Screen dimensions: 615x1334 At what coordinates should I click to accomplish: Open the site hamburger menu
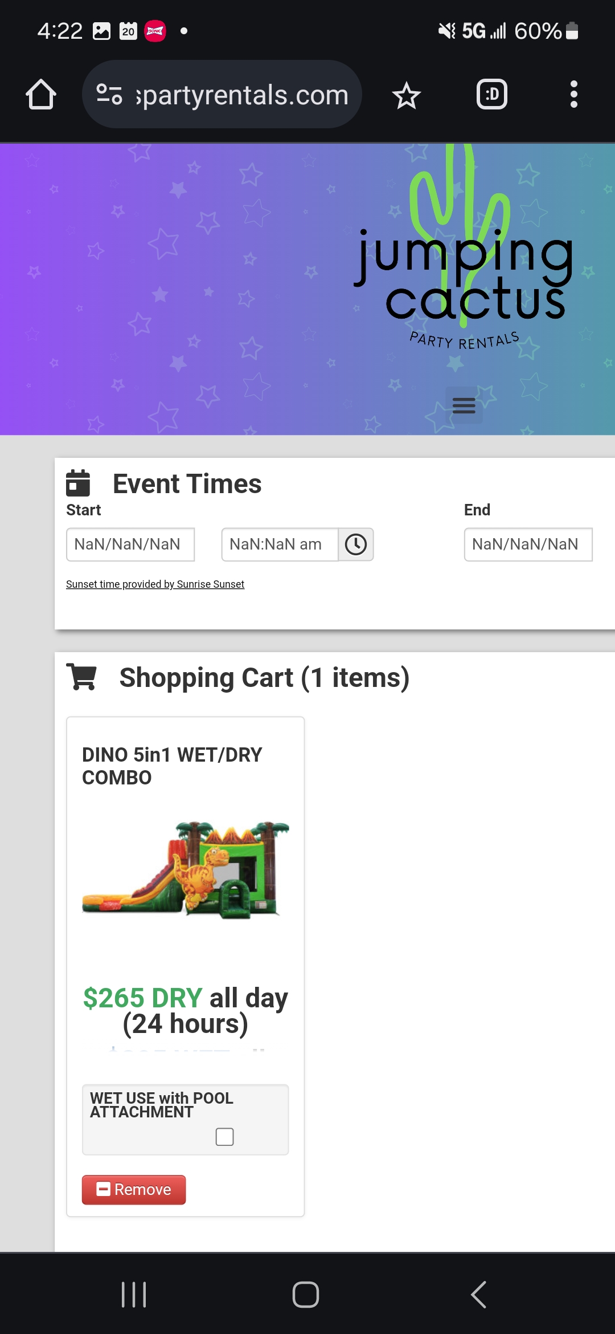coord(464,405)
